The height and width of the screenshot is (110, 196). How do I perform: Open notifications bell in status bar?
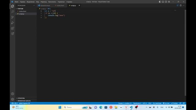pyautogui.click(x=184, y=103)
